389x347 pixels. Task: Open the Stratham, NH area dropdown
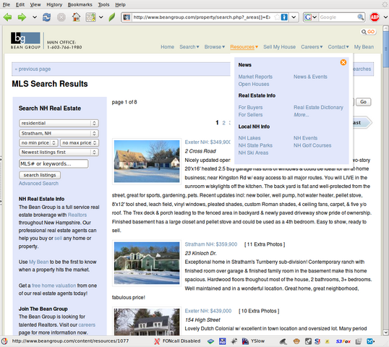(x=59, y=133)
